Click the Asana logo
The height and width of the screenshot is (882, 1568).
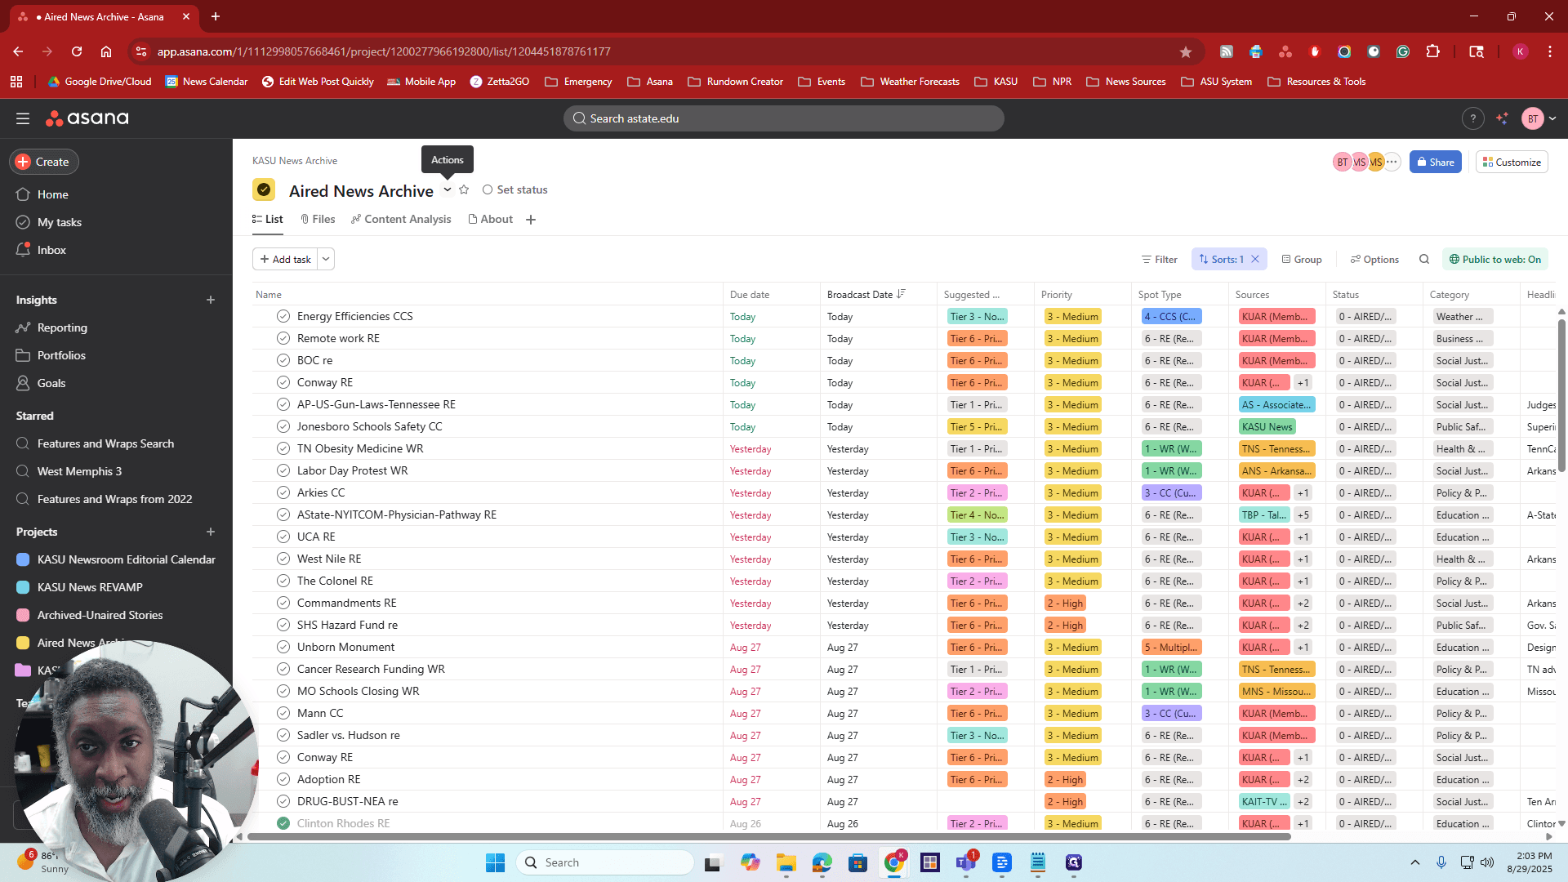87,118
